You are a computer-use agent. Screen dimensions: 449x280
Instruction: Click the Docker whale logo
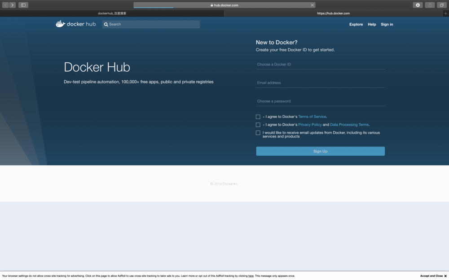(x=61, y=24)
